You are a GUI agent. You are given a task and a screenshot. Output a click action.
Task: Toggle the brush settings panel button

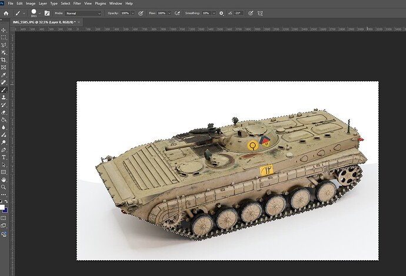pyautogui.click(x=47, y=12)
